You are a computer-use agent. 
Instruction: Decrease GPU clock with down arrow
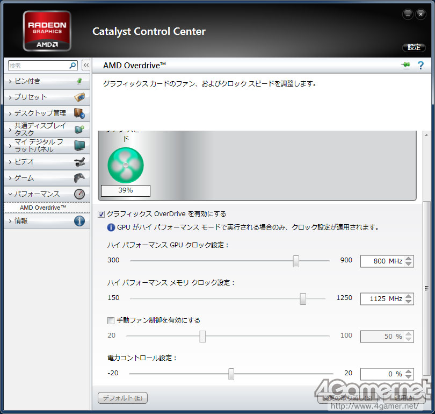(x=408, y=264)
